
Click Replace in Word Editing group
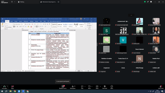(x=89, y=25)
